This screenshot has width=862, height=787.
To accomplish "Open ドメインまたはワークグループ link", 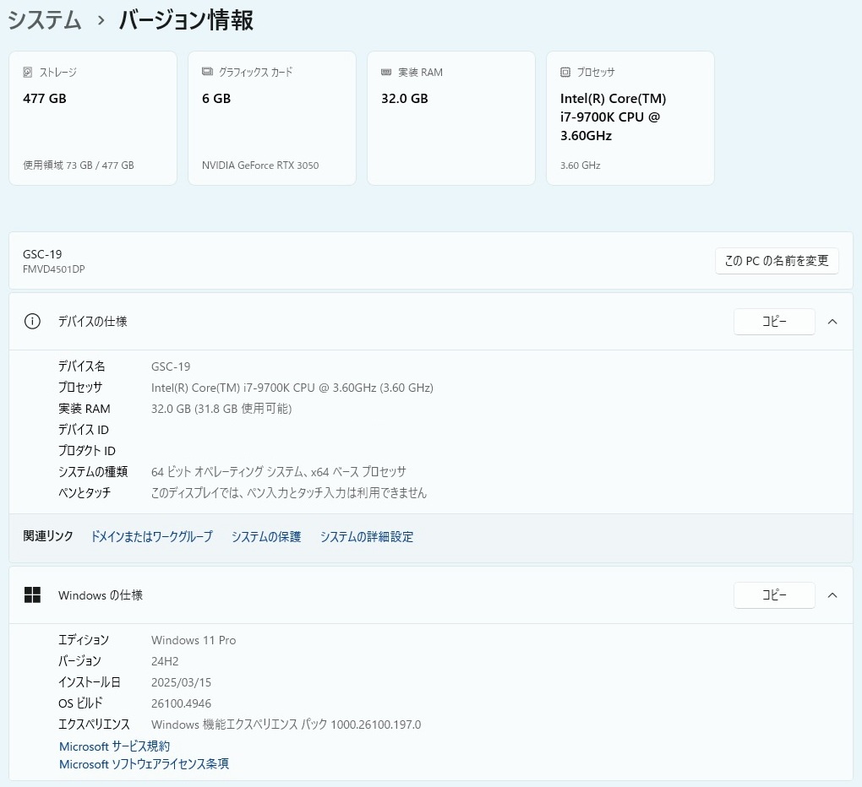I will click(x=151, y=537).
